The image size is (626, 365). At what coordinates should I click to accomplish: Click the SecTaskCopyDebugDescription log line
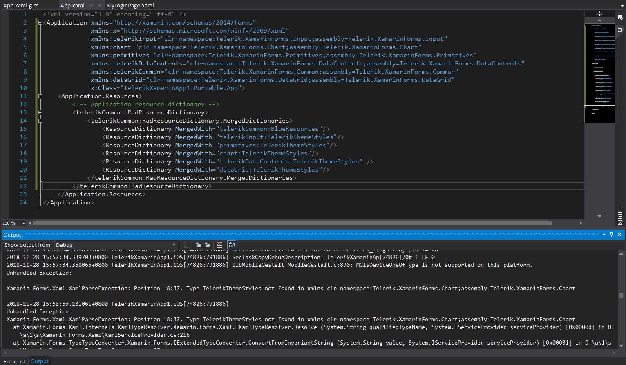221,257
